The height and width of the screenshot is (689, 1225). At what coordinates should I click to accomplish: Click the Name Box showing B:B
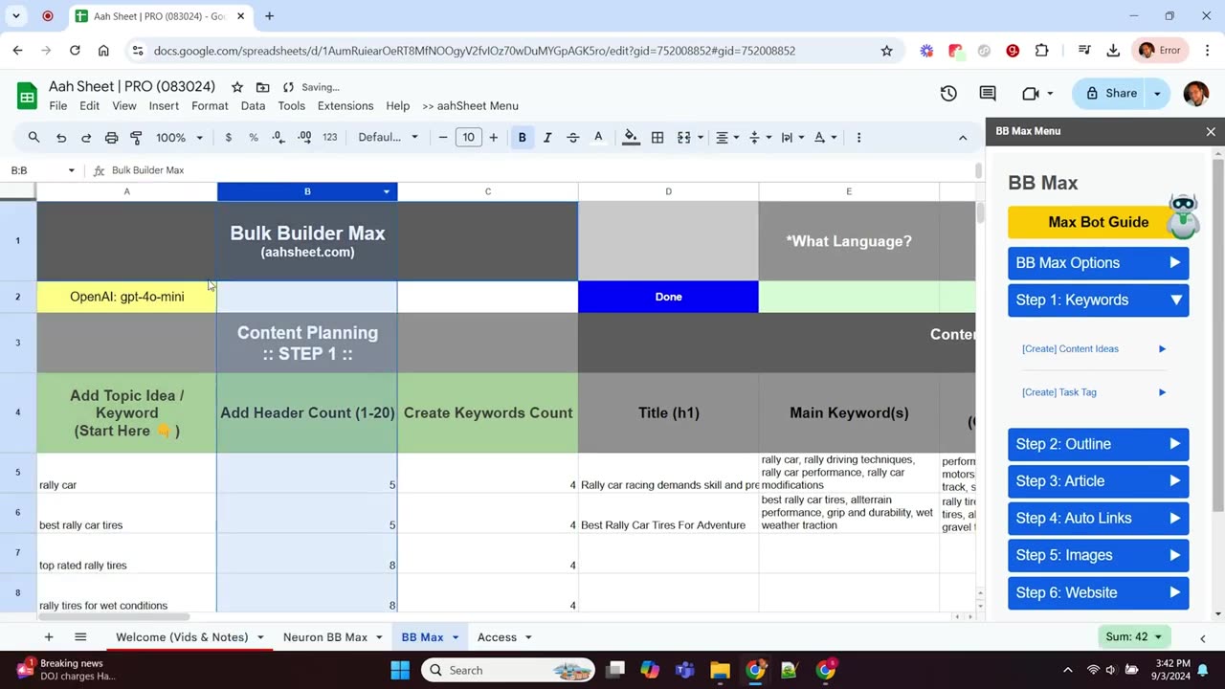click(42, 170)
